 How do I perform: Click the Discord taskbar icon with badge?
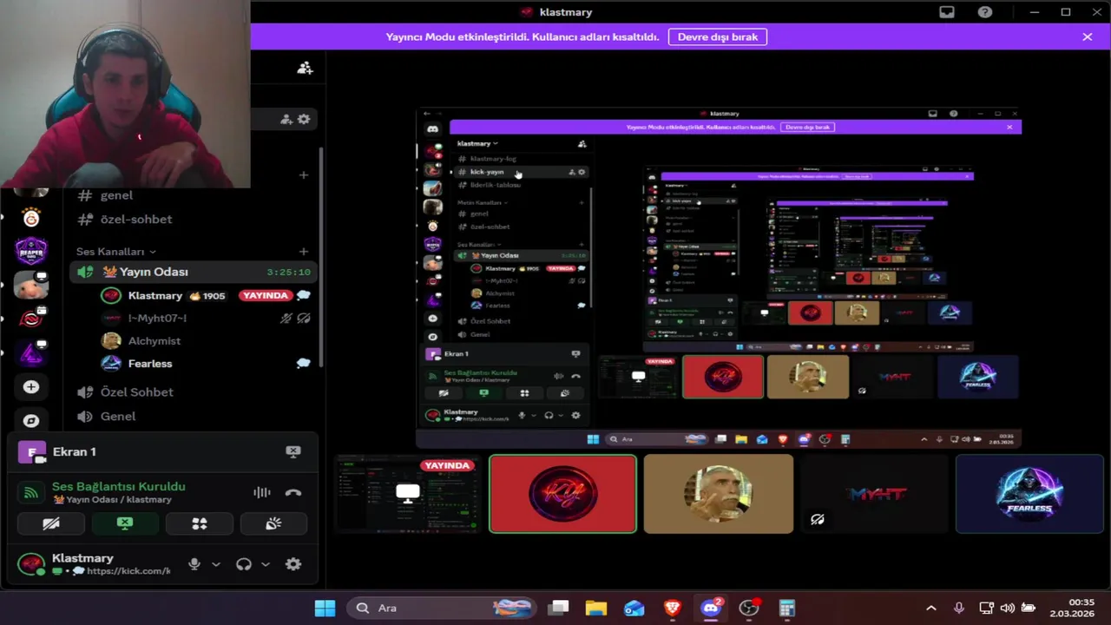[x=711, y=608]
